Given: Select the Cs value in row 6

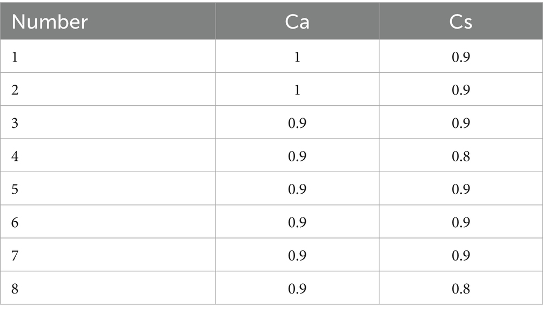Looking at the screenshot, I should [461, 222].
